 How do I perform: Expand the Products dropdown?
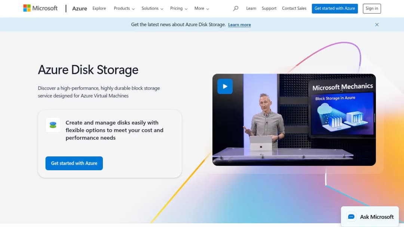(x=124, y=9)
